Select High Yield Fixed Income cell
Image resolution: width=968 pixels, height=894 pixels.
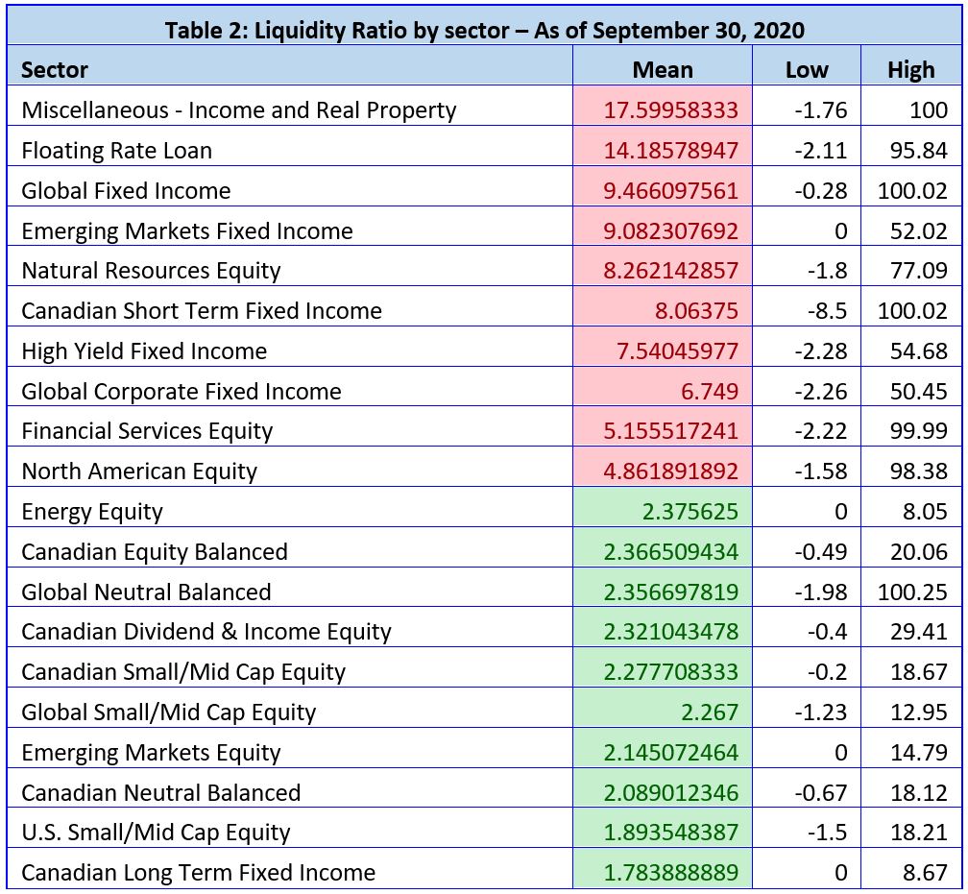pyautogui.click(x=144, y=351)
